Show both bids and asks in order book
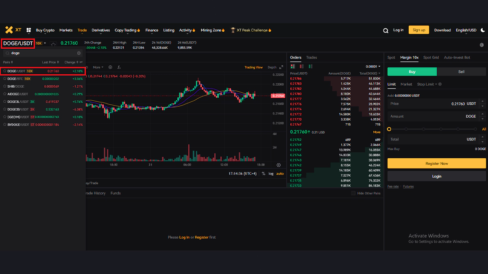The image size is (488, 274). tap(293, 66)
